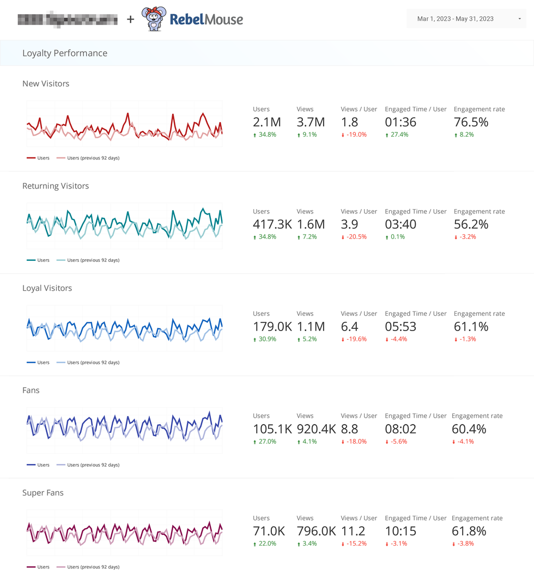Click the 76.5% Engagement rate value
The image size is (534, 587).
[470, 122]
